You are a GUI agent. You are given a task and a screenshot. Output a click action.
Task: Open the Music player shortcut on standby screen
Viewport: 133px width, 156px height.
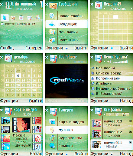[38, 17]
